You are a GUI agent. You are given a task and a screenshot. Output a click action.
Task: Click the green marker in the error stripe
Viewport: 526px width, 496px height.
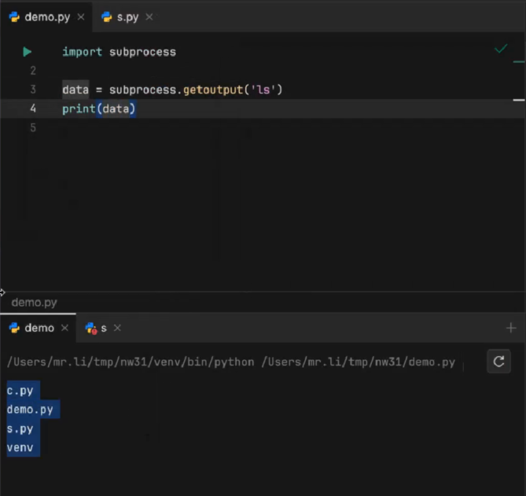[519, 62]
